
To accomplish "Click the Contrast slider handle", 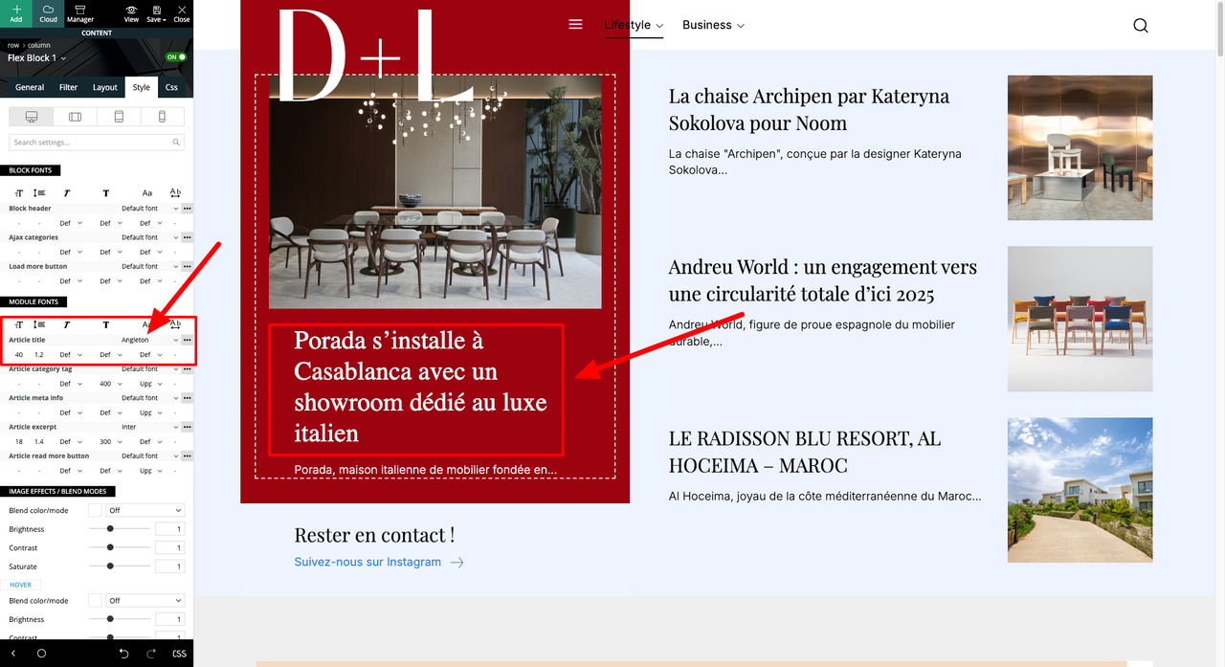I will (x=110, y=547).
